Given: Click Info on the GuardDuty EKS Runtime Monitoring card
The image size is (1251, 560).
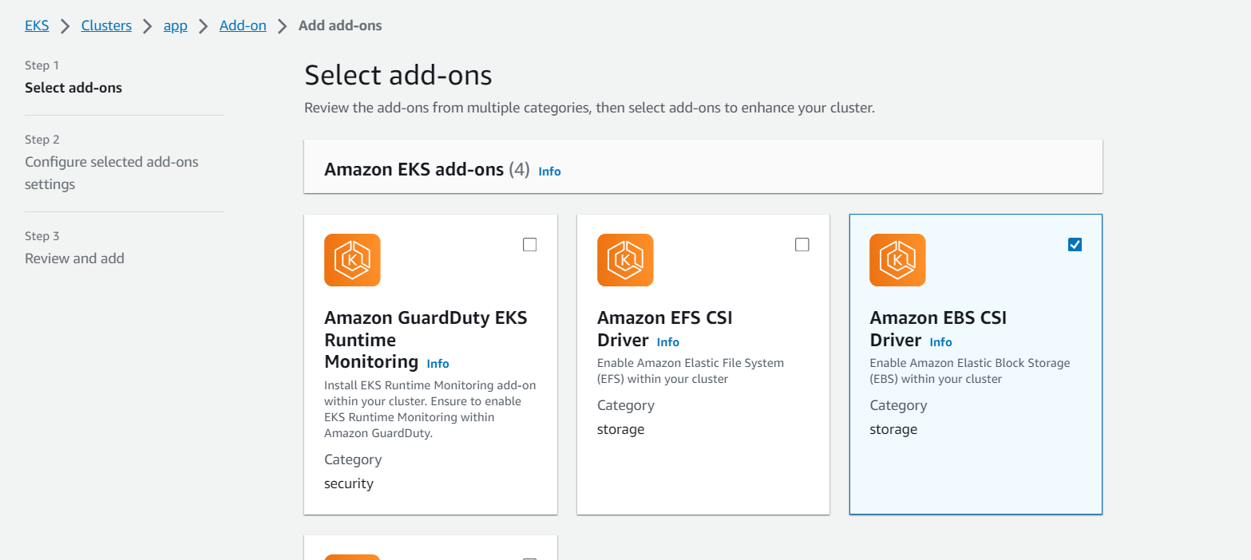Looking at the screenshot, I should pyautogui.click(x=437, y=363).
